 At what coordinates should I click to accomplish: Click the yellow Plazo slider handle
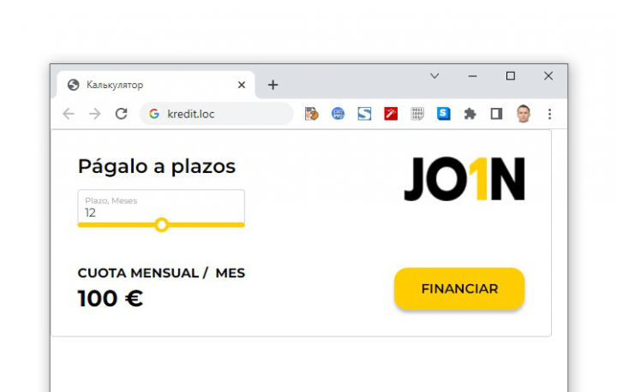point(161,225)
